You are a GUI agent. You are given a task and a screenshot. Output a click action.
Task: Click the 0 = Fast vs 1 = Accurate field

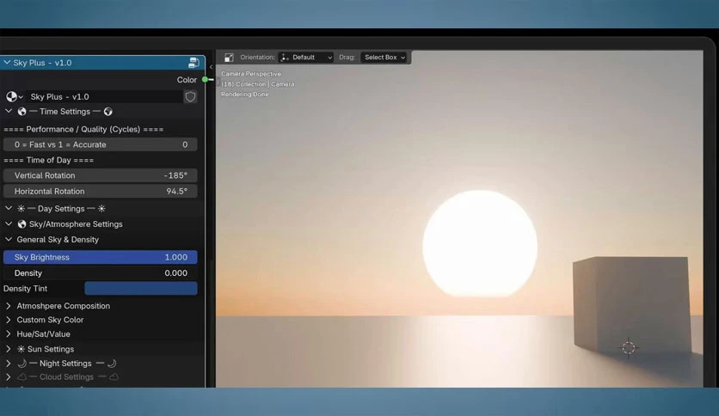pos(100,144)
